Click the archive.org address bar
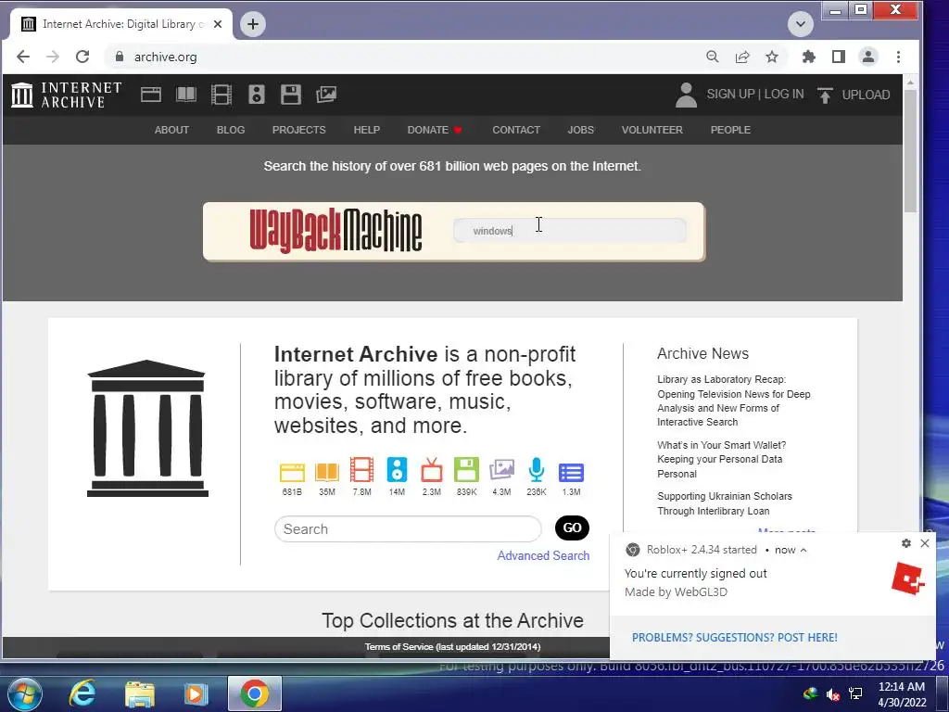This screenshot has width=949, height=712. [x=399, y=57]
